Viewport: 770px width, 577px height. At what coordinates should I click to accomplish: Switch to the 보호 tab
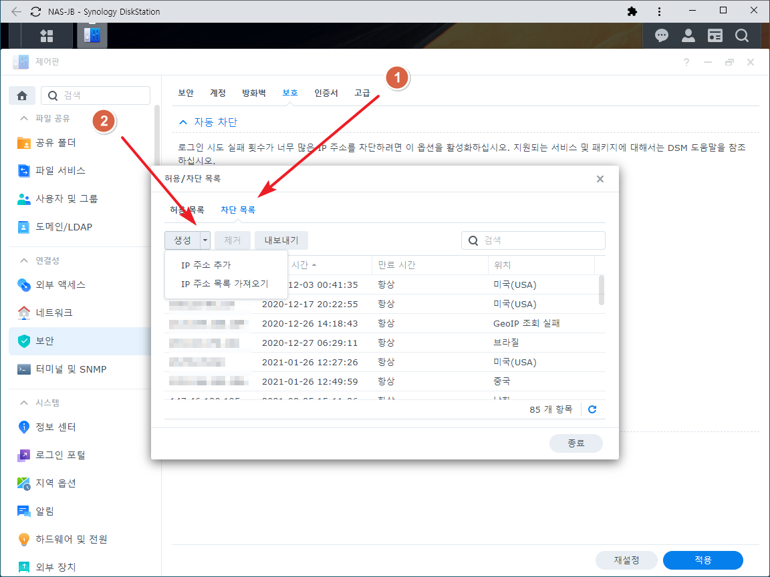(290, 93)
